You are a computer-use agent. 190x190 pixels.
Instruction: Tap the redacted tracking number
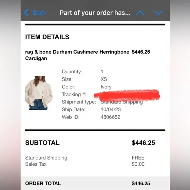[127, 95]
